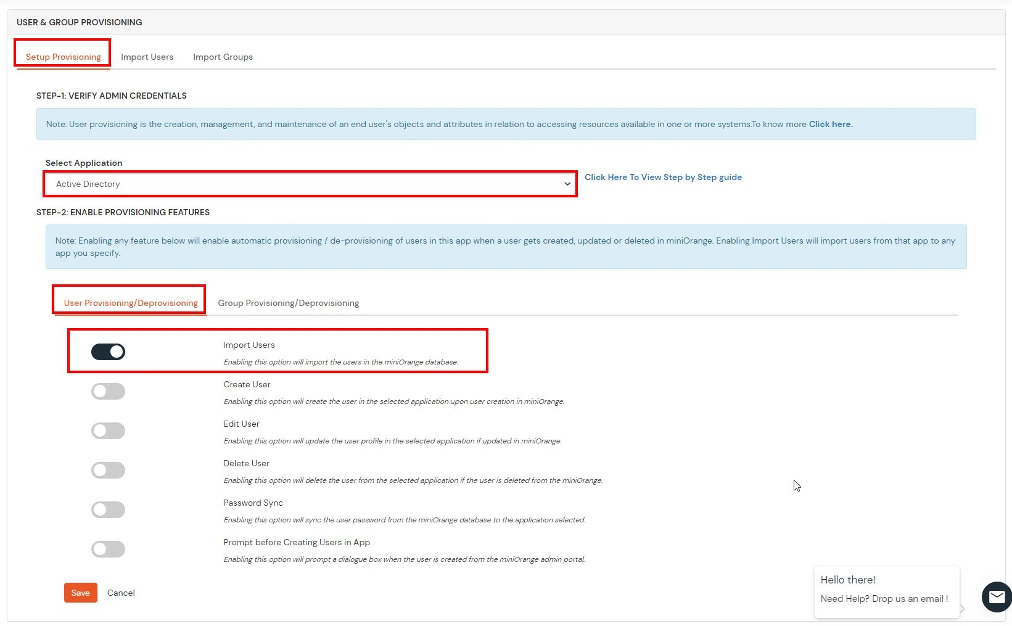Open the Import Users tab
The image size is (1012, 626).
pos(147,57)
